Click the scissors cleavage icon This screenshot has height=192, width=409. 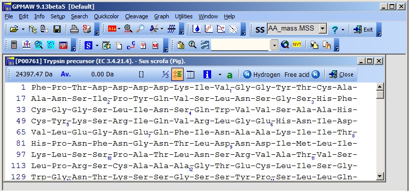pos(154,29)
